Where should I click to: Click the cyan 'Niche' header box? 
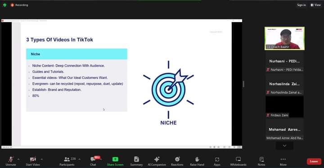(x=76, y=54)
